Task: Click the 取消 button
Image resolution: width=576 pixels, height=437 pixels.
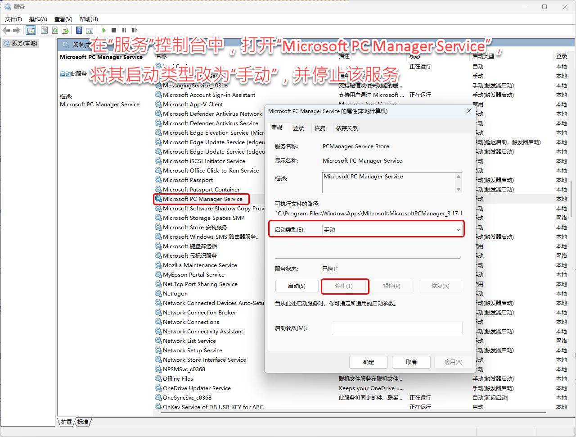Action: [411, 362]
